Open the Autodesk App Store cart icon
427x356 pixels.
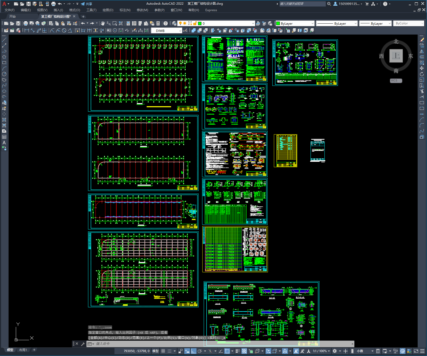[367, 4]
